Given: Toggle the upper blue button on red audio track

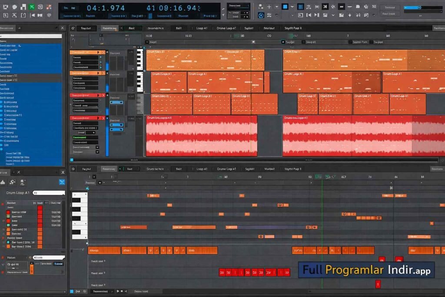Looking at the screenshot, I should tap(116, 124).
